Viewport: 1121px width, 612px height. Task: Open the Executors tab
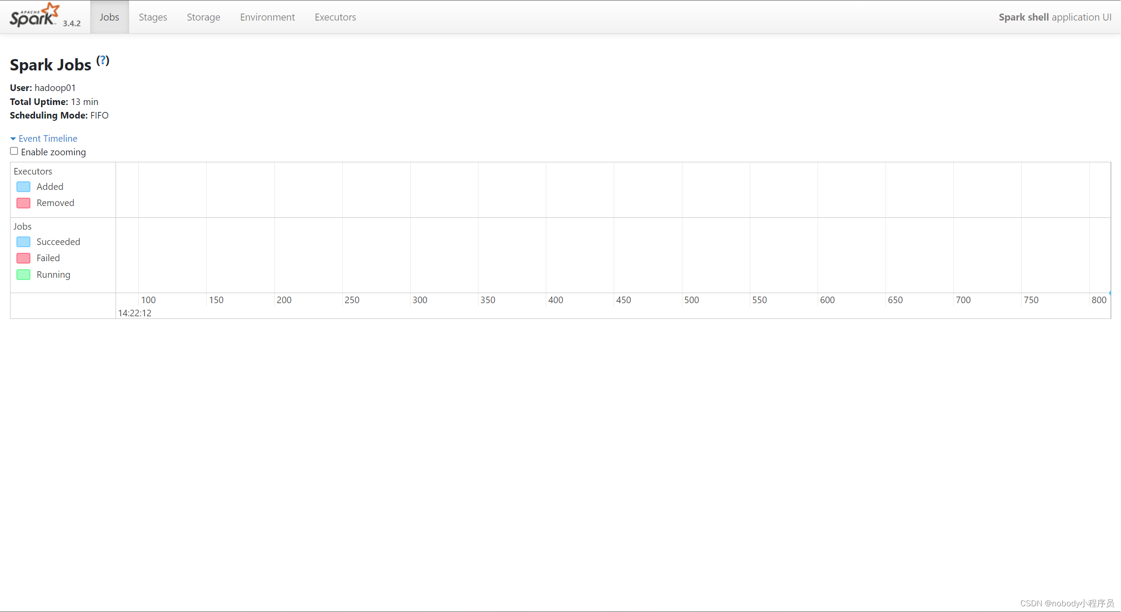pos(335,17)
